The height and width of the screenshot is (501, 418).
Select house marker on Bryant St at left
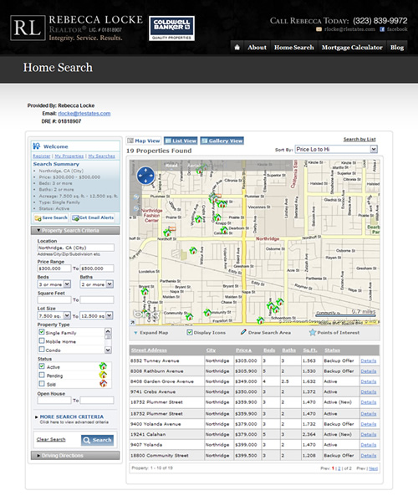[145, 291]
